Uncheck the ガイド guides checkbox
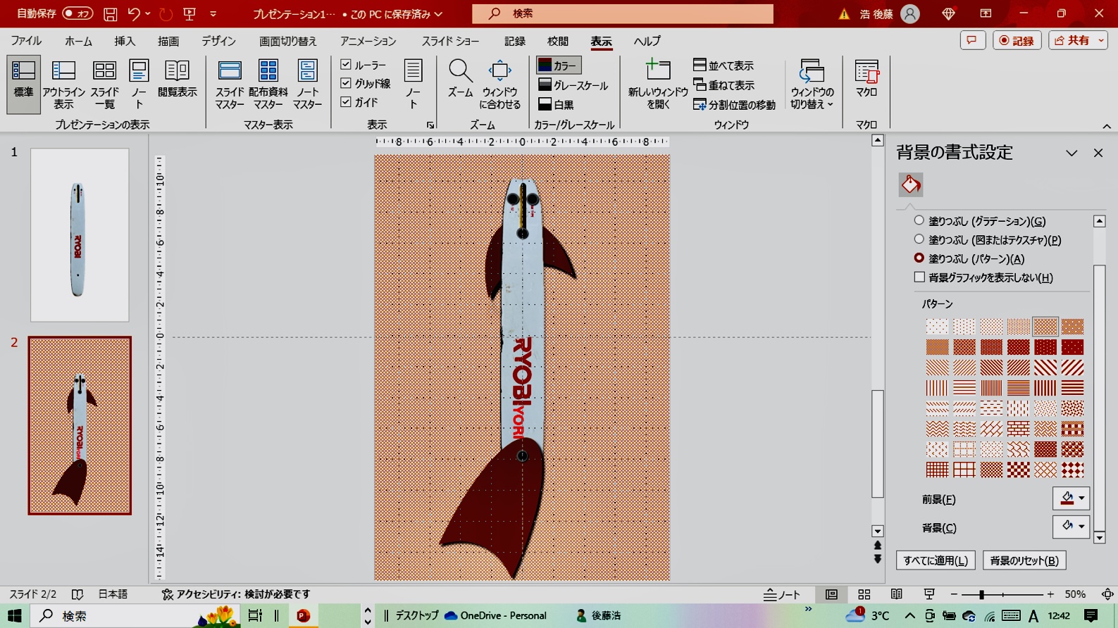The height and width of the screenshot is (628, 1118). (346, 102)
